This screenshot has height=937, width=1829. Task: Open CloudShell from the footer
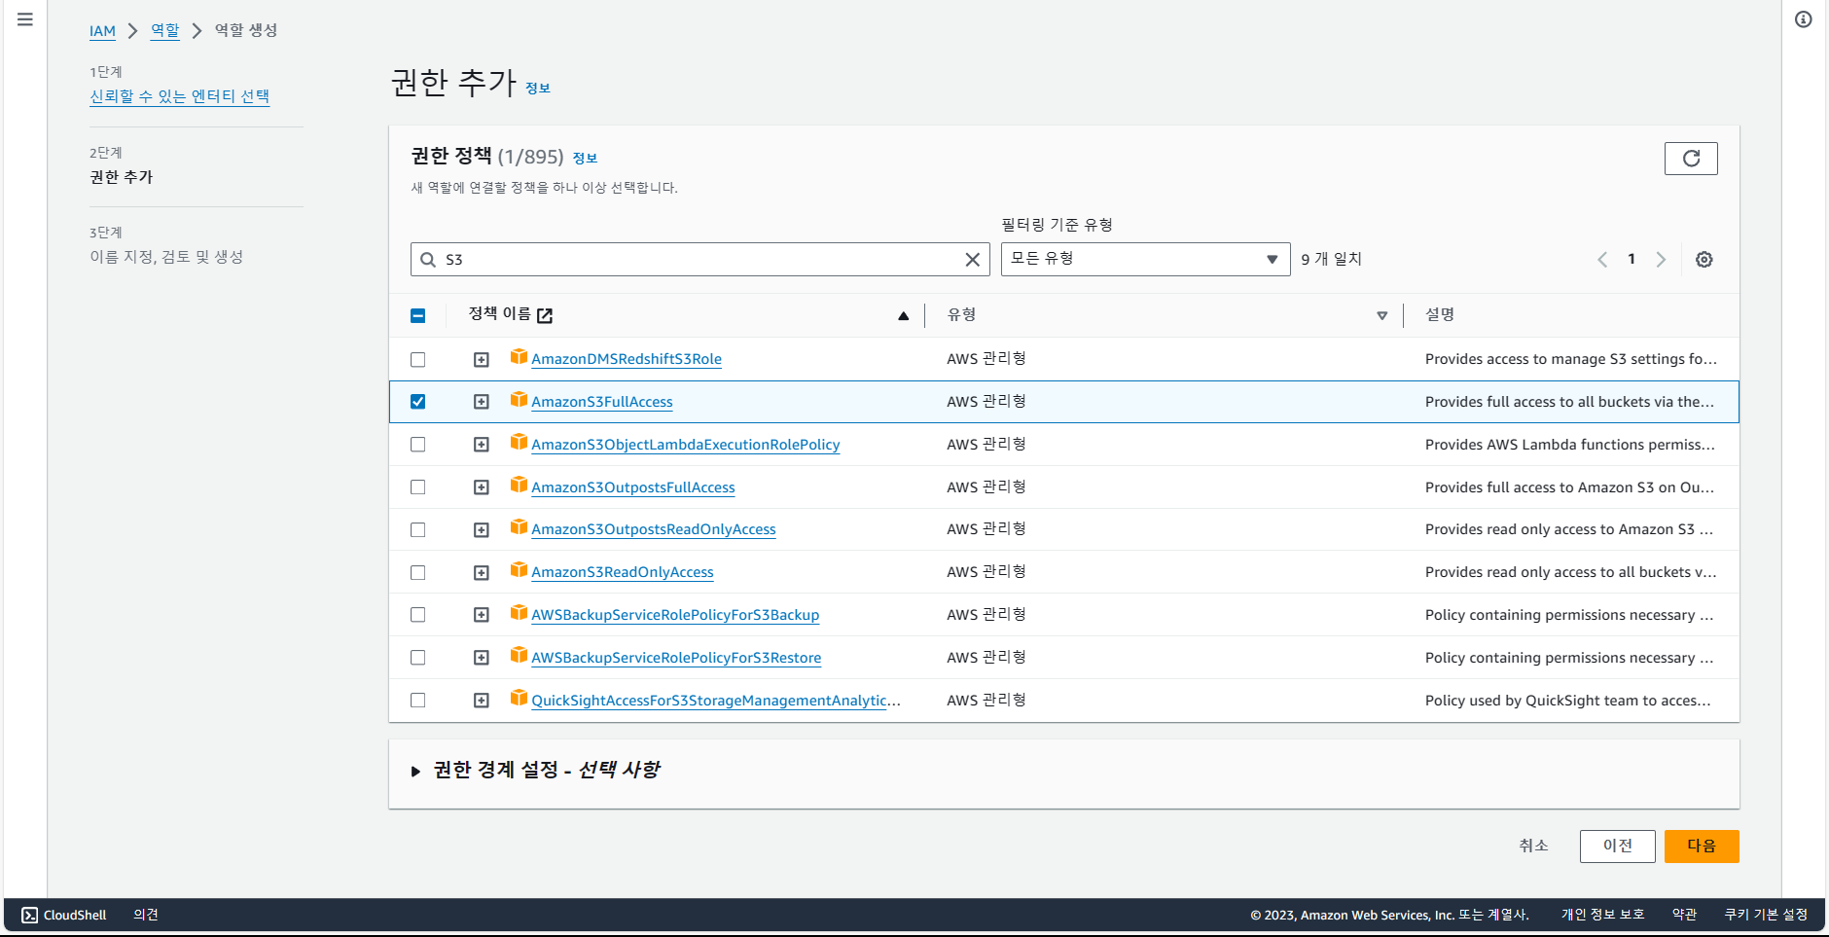[64, 915]
